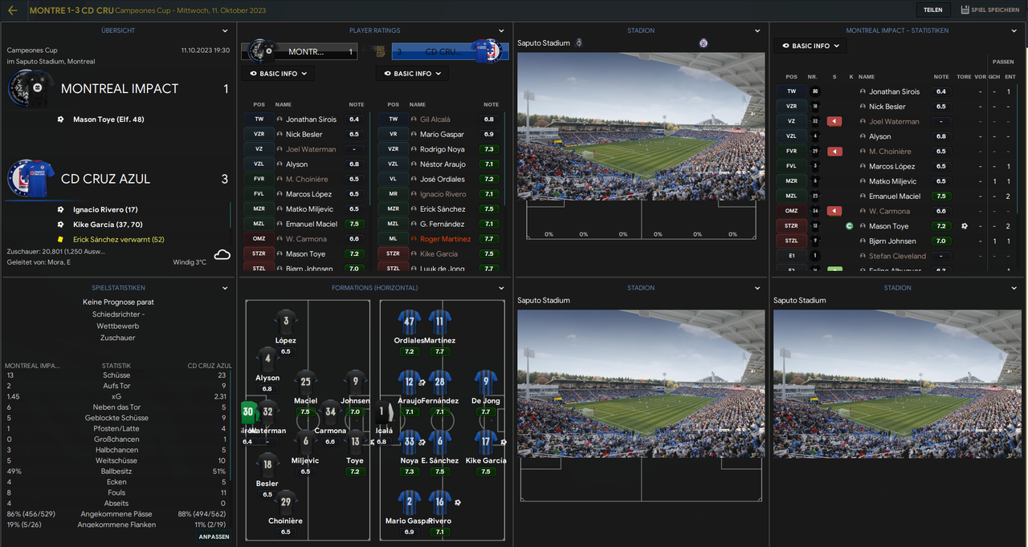Click Montreal shirt 29 Choinière on formation
The height and width of the screenshot is (547, 1028).
(x=286, y=502)
